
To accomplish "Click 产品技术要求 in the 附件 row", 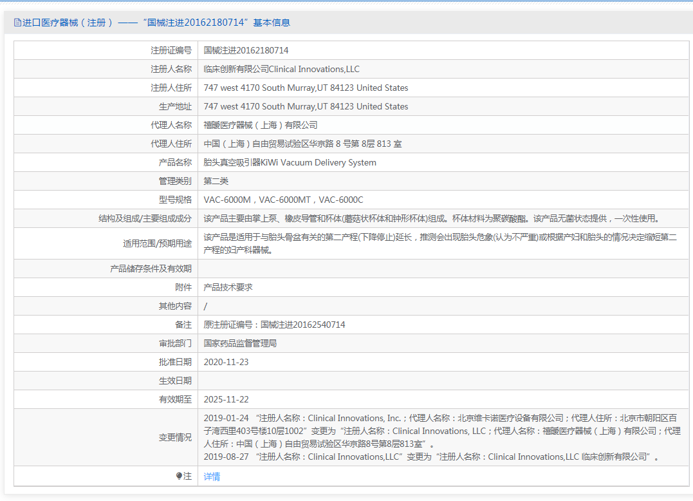I will (228, 287).
